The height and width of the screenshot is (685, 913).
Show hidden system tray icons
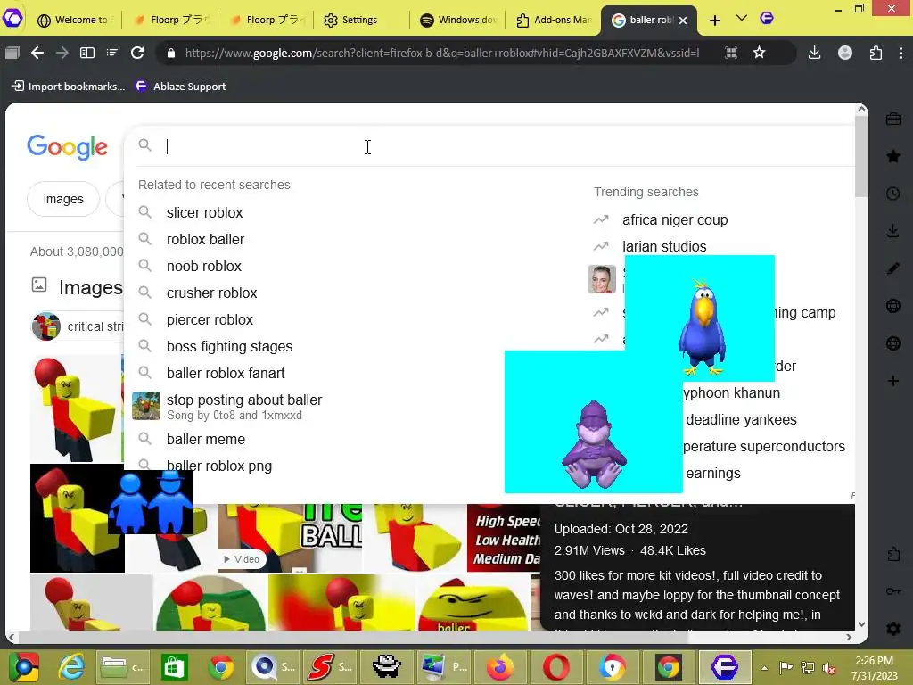[764, 667]
